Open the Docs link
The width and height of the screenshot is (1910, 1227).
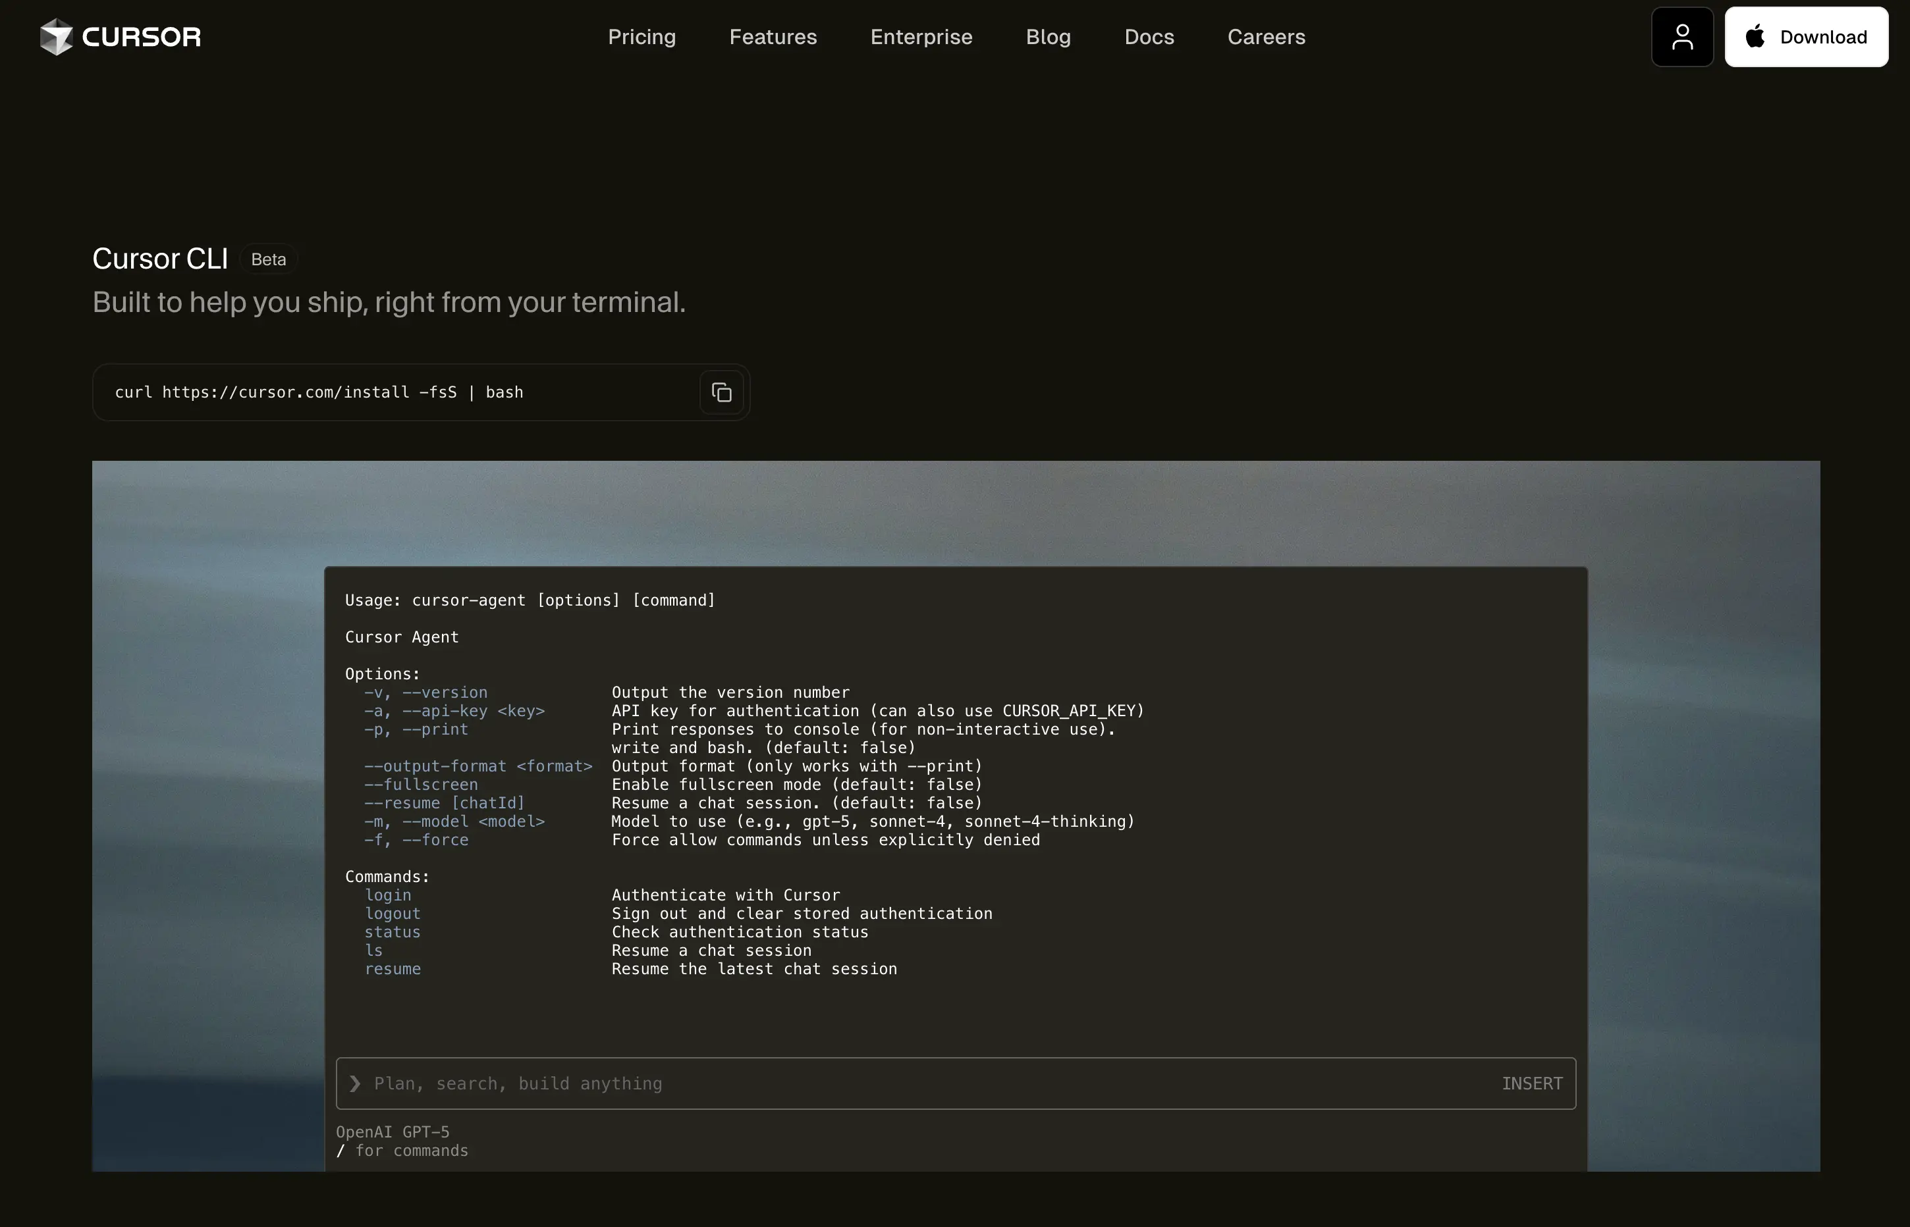coord(1149,37)
